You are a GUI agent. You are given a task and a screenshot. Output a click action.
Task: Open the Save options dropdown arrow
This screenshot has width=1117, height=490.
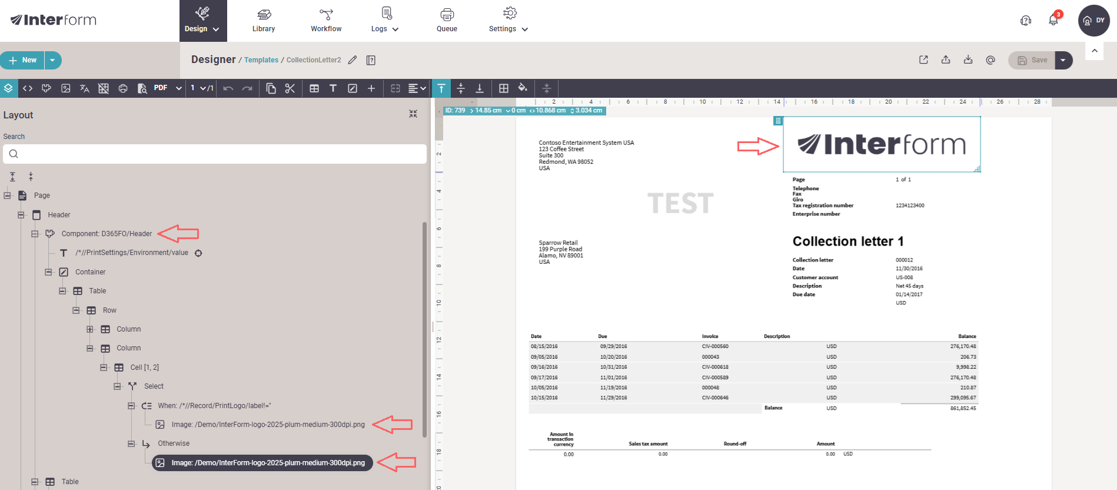pyautogui.click(x=1063, y=60)
